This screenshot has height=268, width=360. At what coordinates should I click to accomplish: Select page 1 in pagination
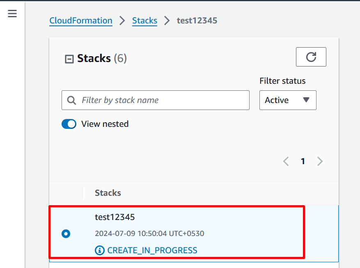pos(303,161)
